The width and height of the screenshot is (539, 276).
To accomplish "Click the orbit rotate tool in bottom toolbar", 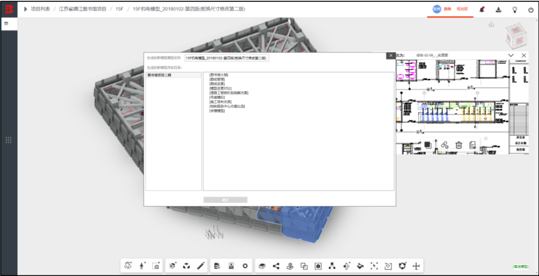I will [x=128, y=266].
